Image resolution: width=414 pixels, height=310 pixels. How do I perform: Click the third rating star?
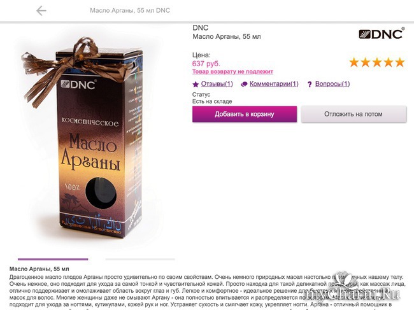click(x=377, y=62)
